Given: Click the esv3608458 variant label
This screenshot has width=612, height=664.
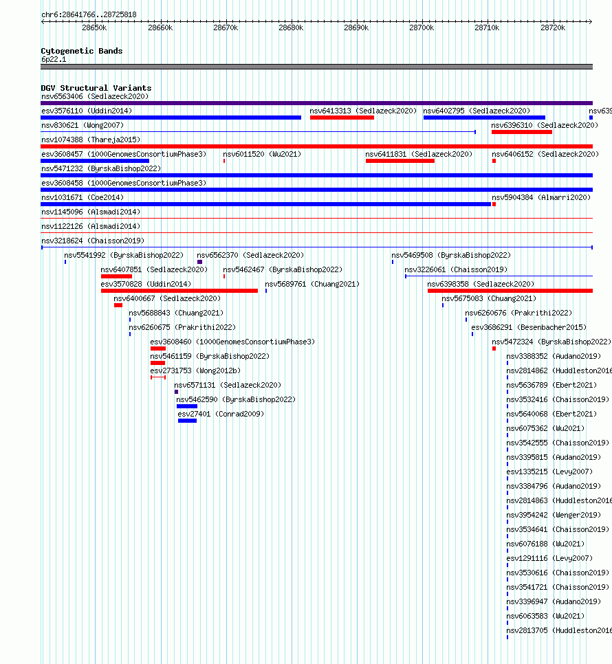Looking at the screenshot, I should click(124, 183).
